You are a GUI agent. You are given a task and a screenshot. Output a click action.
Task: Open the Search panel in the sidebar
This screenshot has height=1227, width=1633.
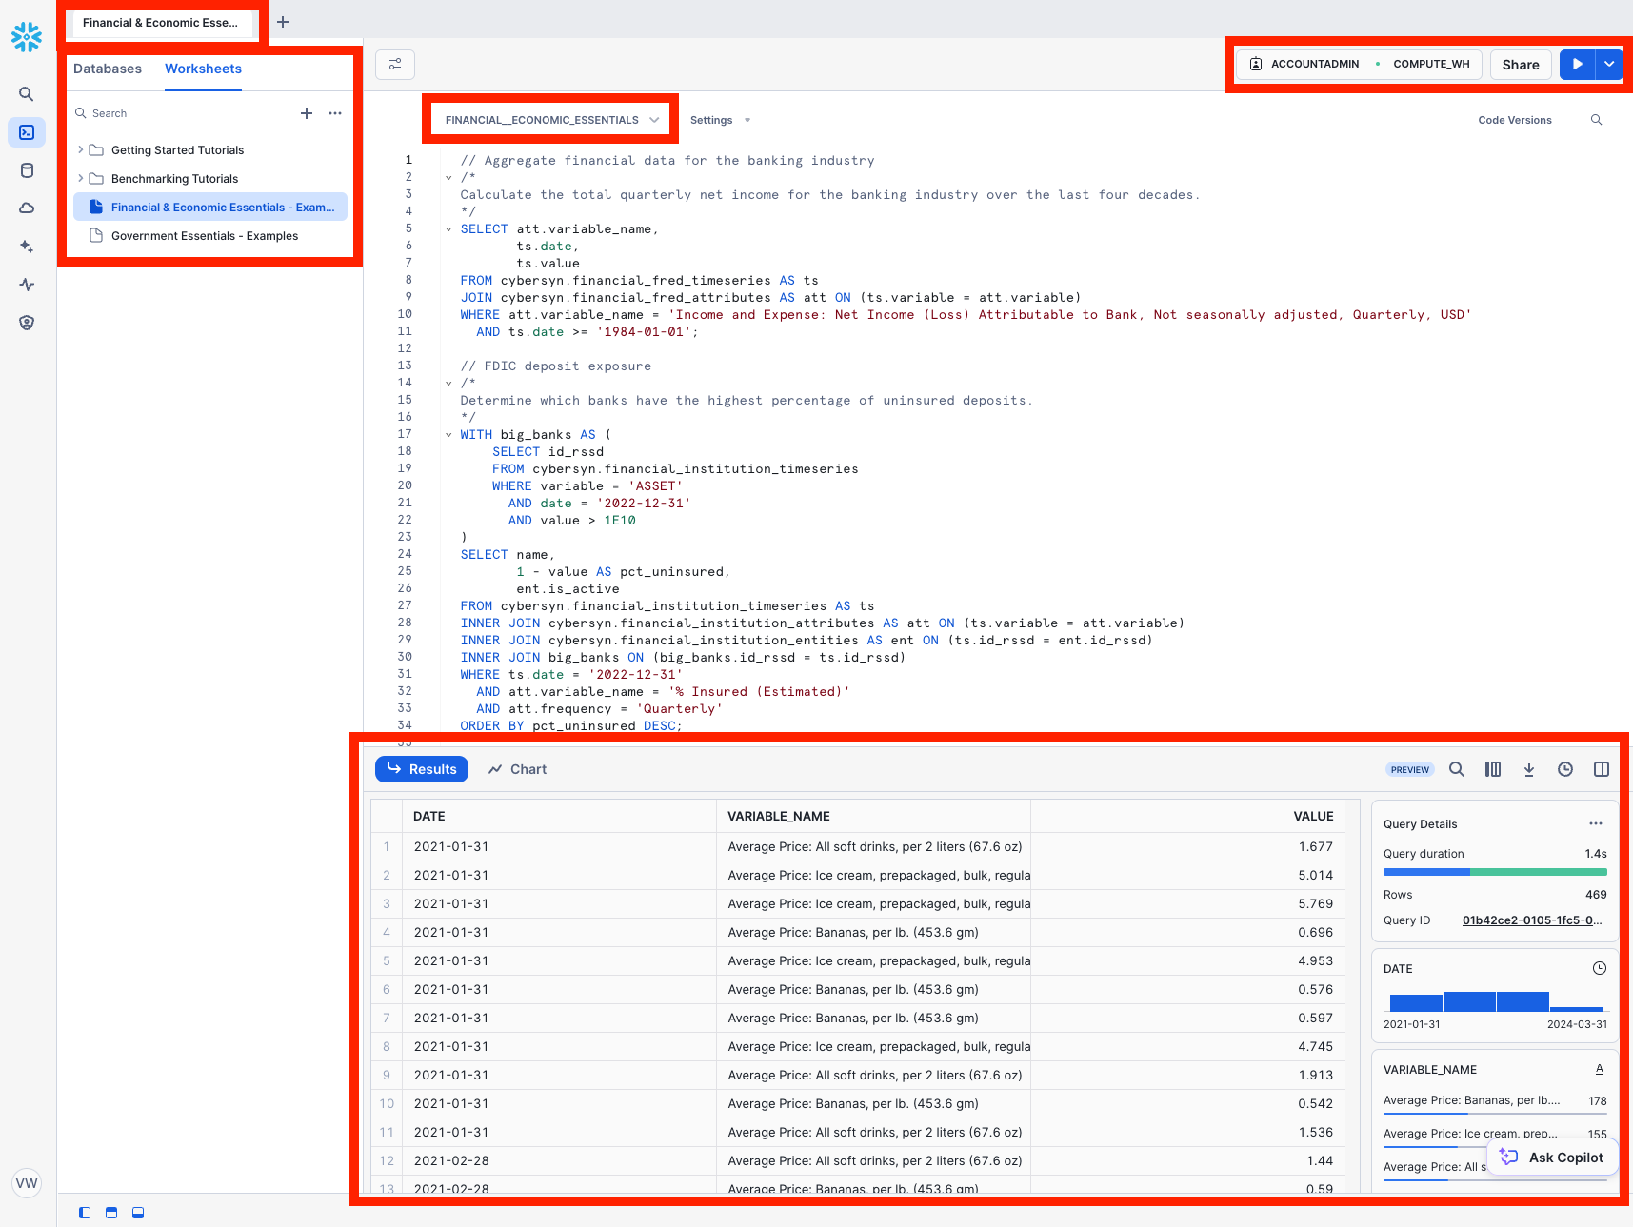26,93
